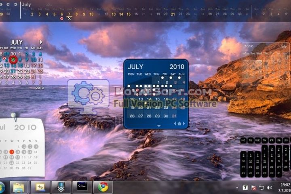Select orange-highlighted day 7 on paper calendar
This screenshot has width=291, height=194.
(12, 152)
